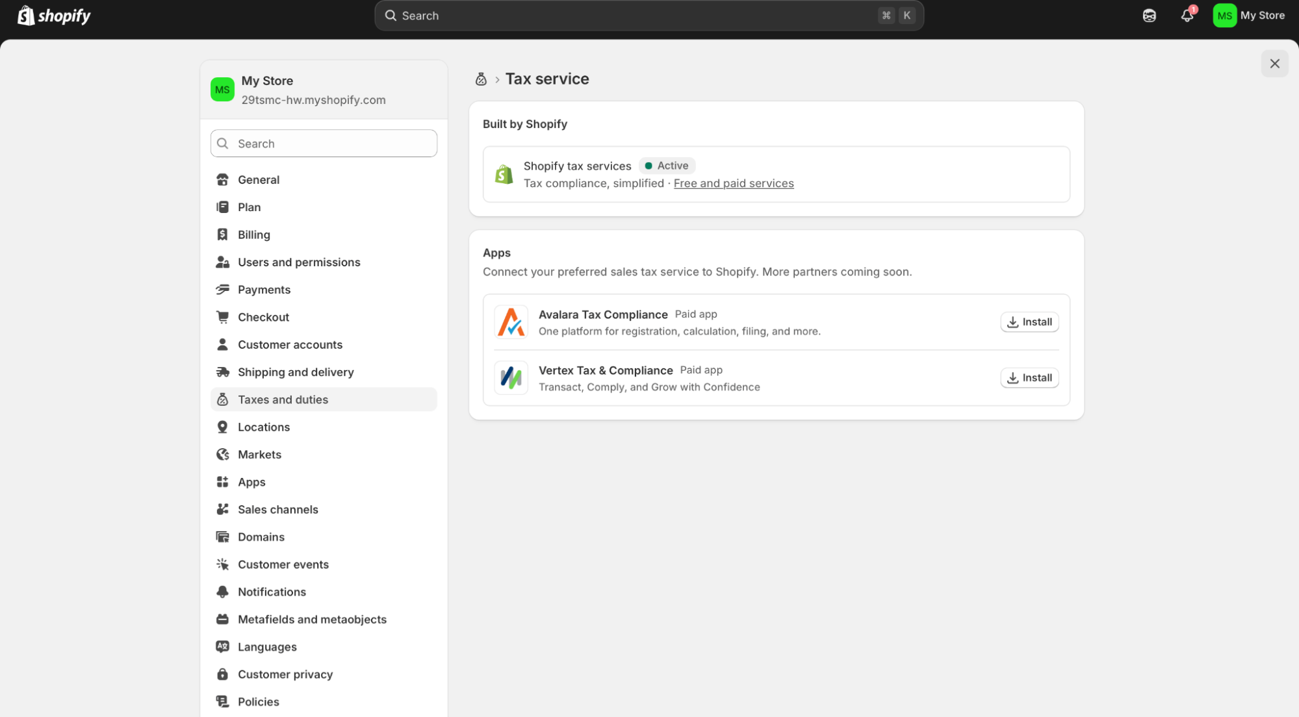The height and width of the screenshot is (717, 1299).
Task: Close the settings panel with X
Action: pyautogui.click(x=1274, y=64)
